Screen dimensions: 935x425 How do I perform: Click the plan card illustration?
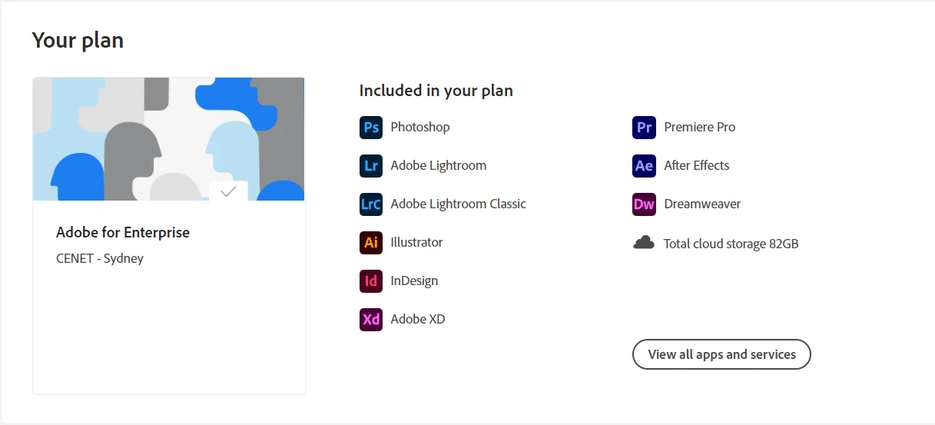[x=168, y=139]
